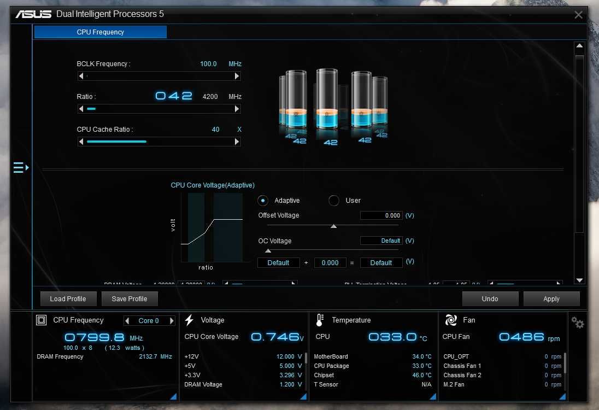The image size is (599, 410).
Task: Switch to next core after Core 0
Action: [172, 320]
